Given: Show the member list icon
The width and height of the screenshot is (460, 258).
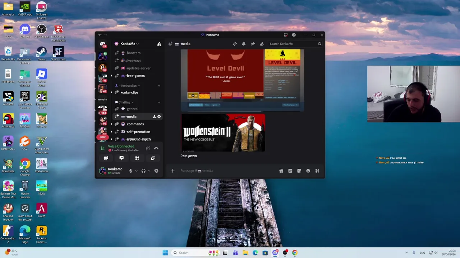Looking at the screenshot, I should click(262, 44).
